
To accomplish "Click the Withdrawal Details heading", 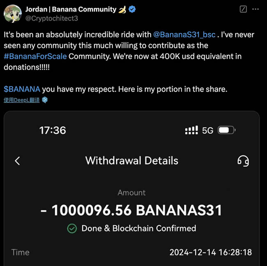I will 131,161.
